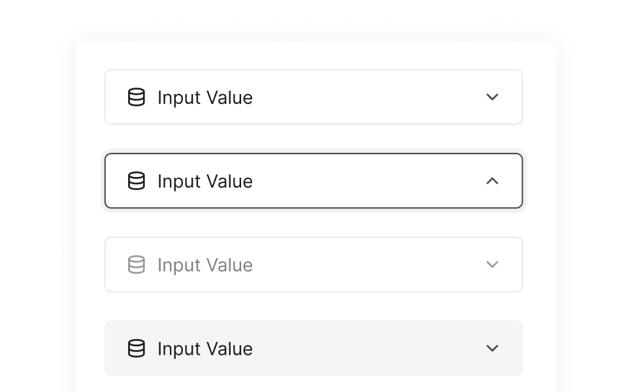The height and width of the screenshot is (392, 633).
Task: Collapse the focused dropdown using its up chevron
Action: pyautogui.click(x=493, y=181)
